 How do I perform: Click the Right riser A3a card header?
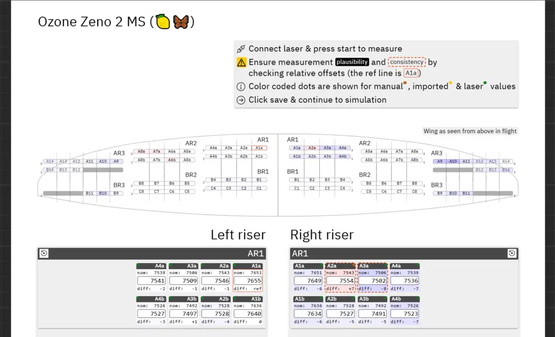[x=372, y=266]
